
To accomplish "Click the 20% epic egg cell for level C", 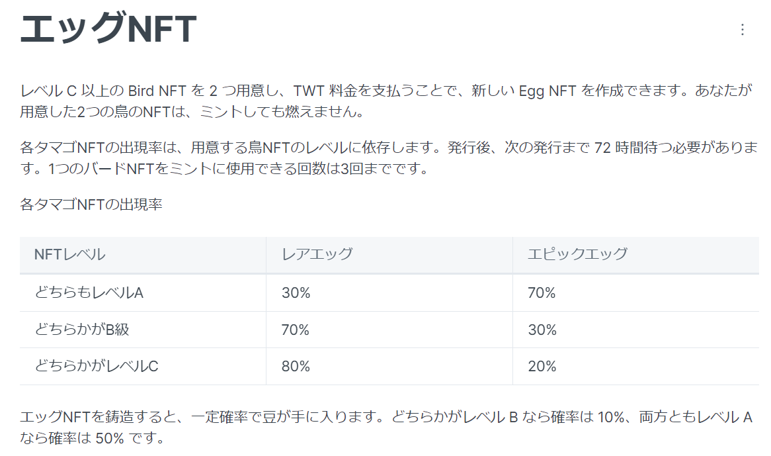I will click(542, 366).
